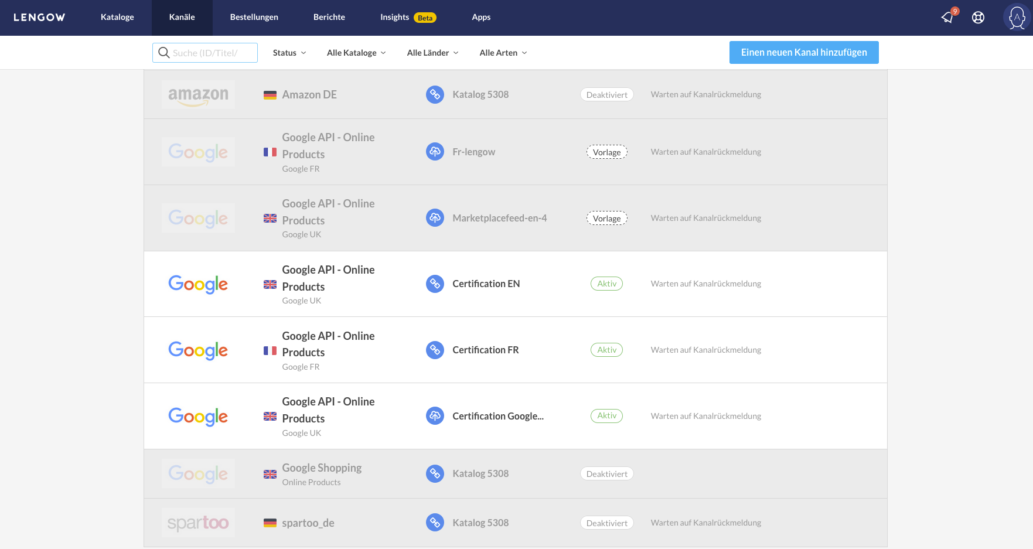Open the Kanäle menu

coord(182,18)
